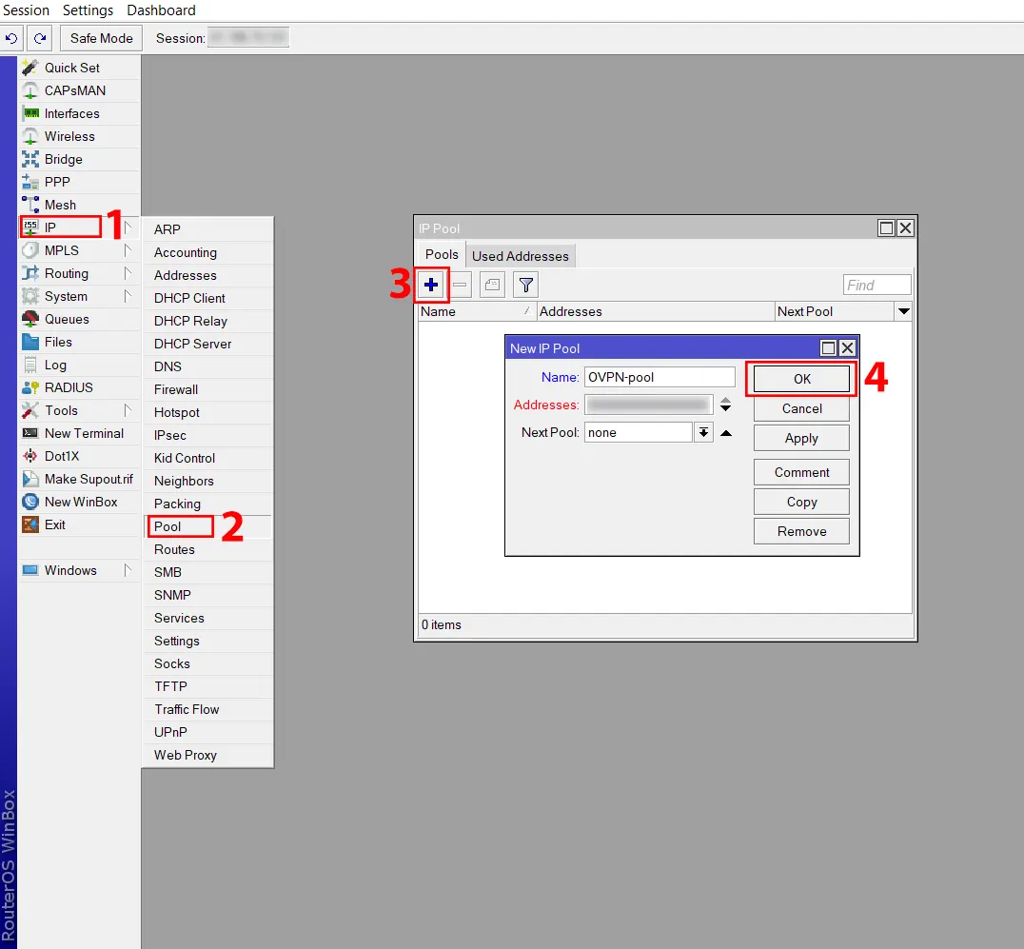
Task: Click the Find field in the IP Pool window
Action: tap(876, 284)
